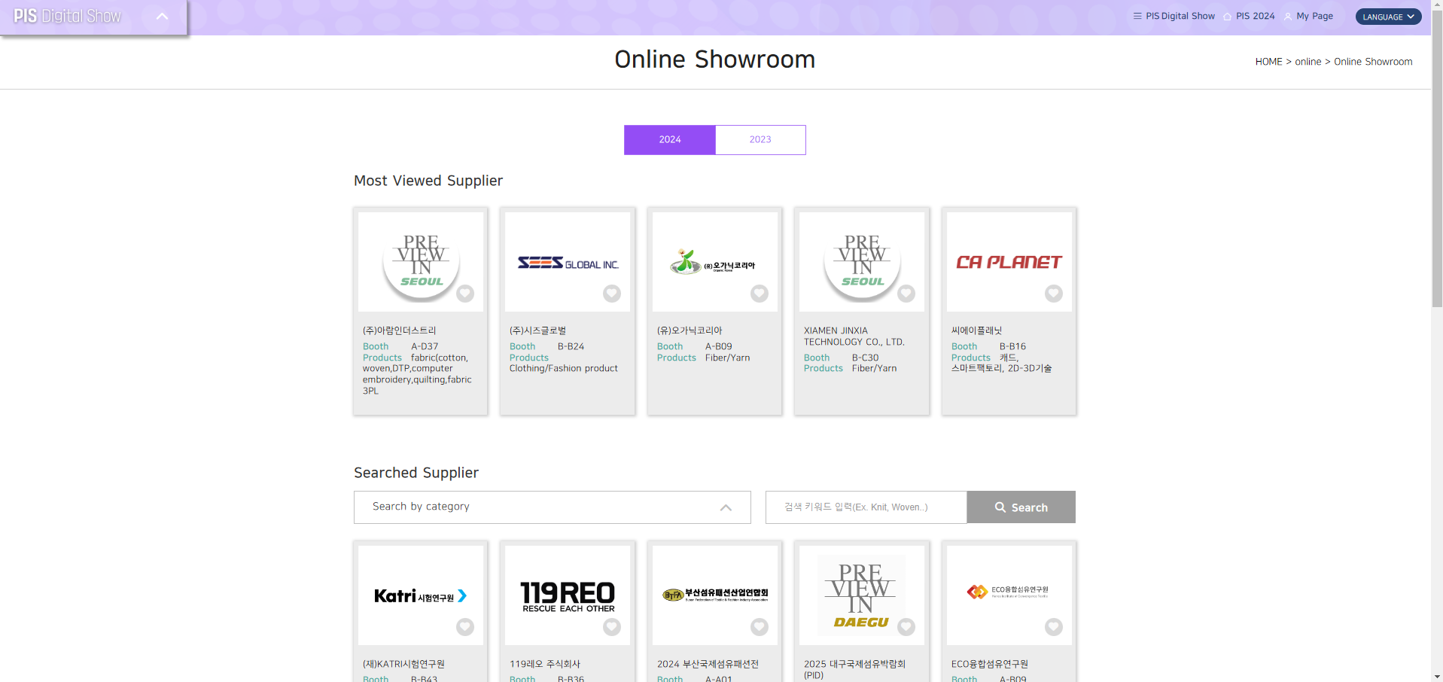Toggle heart on 씨에이플래닛 card
The height and width of the screenshot is (682, 1443).
1054,294
